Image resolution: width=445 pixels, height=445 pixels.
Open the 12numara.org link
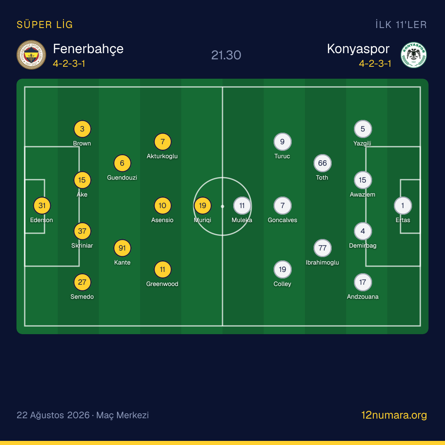(x=394, y=415)
